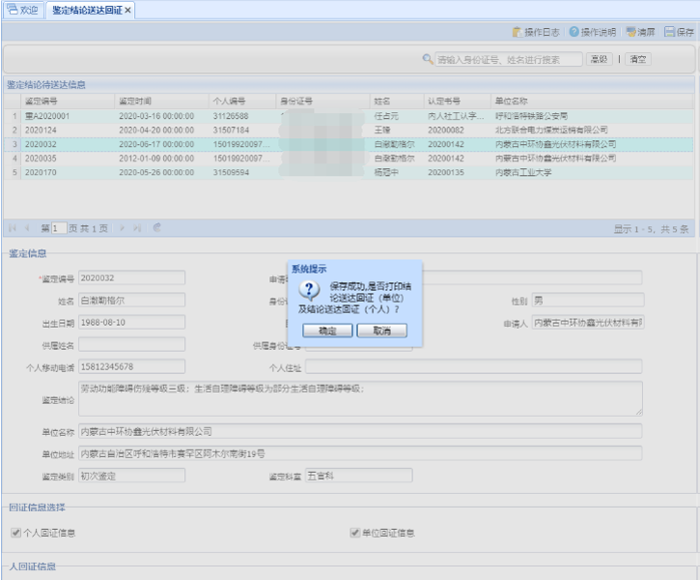This screenshot has height=580, width=700.
Task: Click the grid refresh icon
Action: [x=156, y=229]
